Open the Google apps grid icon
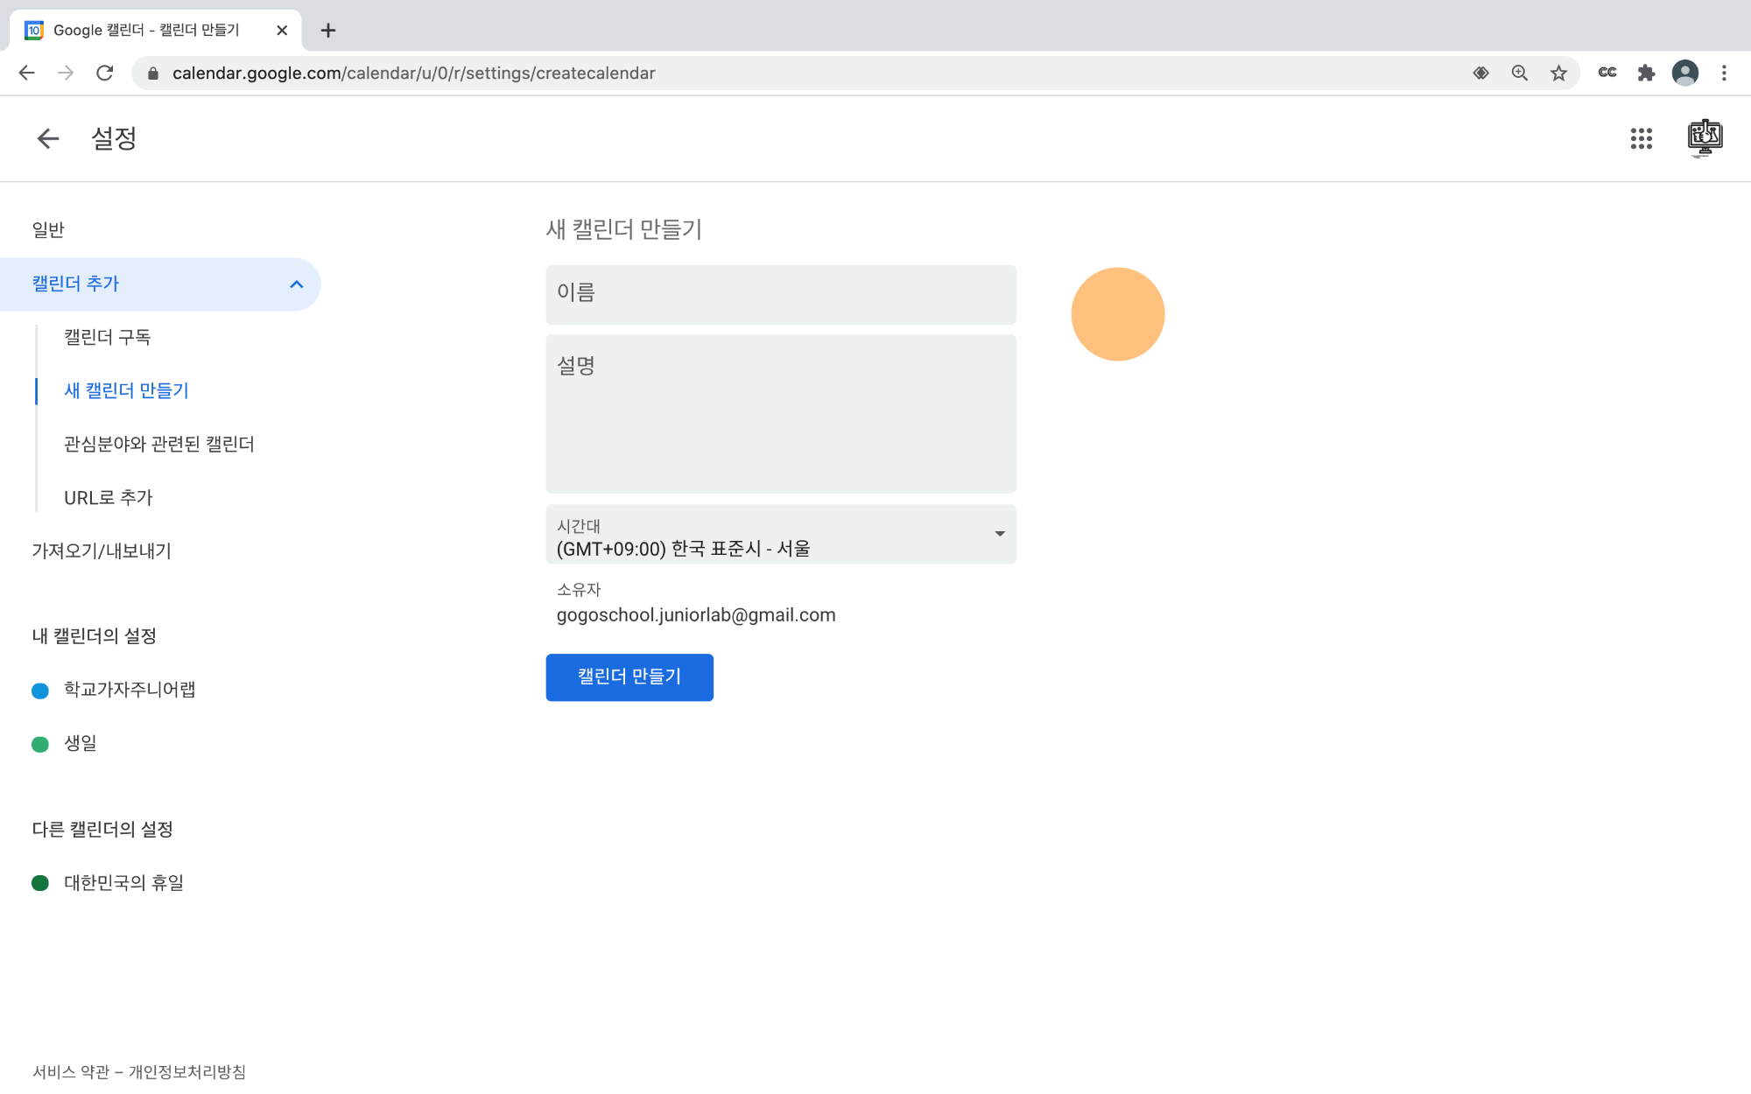Screen dimensions: 1751x1094 pos(1641,138)
